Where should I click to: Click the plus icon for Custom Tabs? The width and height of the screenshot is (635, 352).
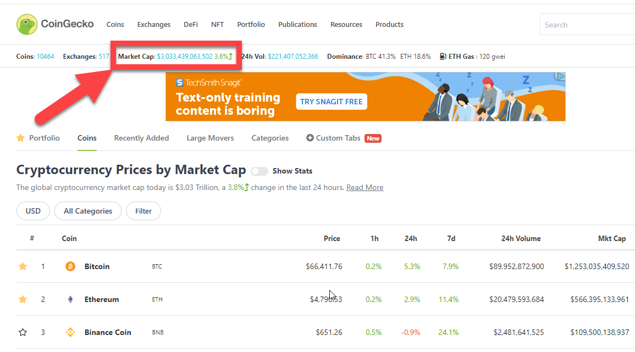[310, 138]
